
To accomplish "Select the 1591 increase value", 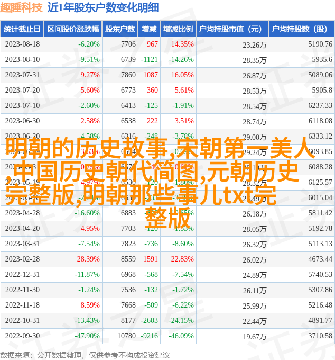I will (x=150, y=259).
